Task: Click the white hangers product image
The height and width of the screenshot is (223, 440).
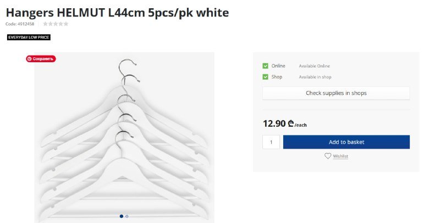Action: tap(124, 138)
